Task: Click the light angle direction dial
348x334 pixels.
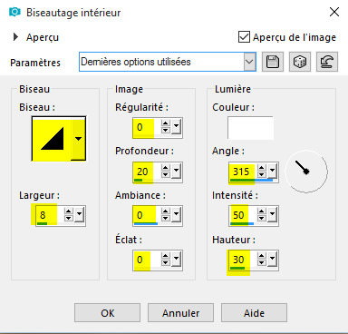Action: [306, 172]
